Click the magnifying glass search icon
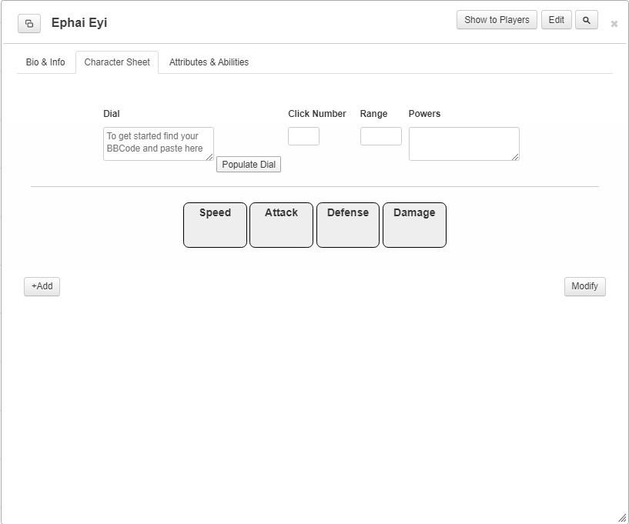The width and height of the screenshot is (629, 524). [x=587, y=20]
